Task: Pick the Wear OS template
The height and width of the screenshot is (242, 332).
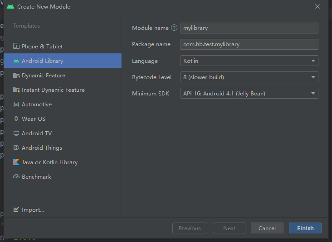Action: point(63,119)
